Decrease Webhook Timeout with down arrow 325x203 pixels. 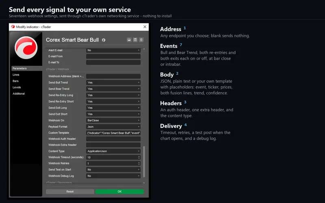click(139, 158)
